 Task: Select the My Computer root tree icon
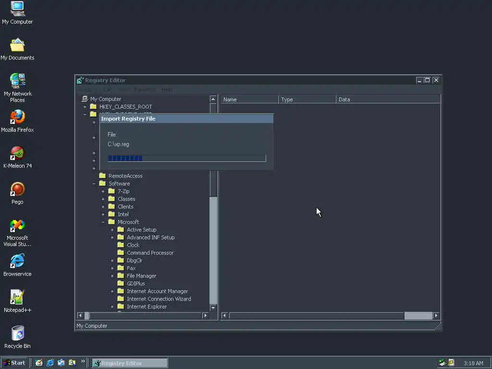click(x=85, y=99)
